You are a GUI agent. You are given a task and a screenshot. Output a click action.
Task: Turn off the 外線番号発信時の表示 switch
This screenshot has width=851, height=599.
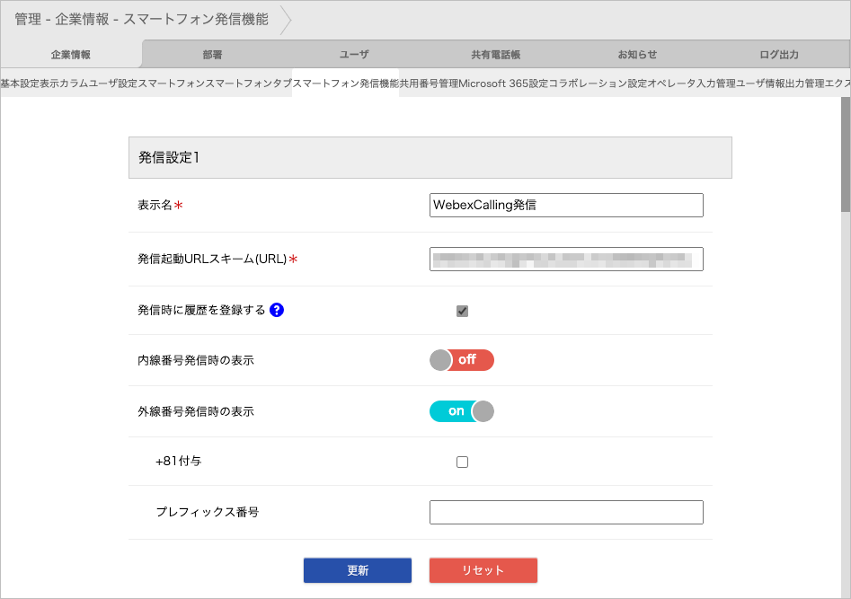pos(462,411)
